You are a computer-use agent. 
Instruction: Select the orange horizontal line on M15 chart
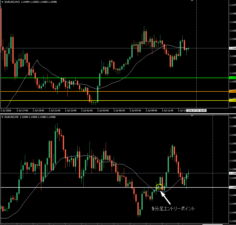pos(114,91)
